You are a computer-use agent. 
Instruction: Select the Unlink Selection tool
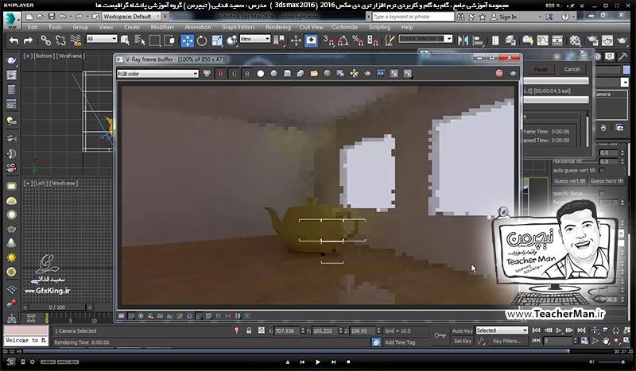60,41
